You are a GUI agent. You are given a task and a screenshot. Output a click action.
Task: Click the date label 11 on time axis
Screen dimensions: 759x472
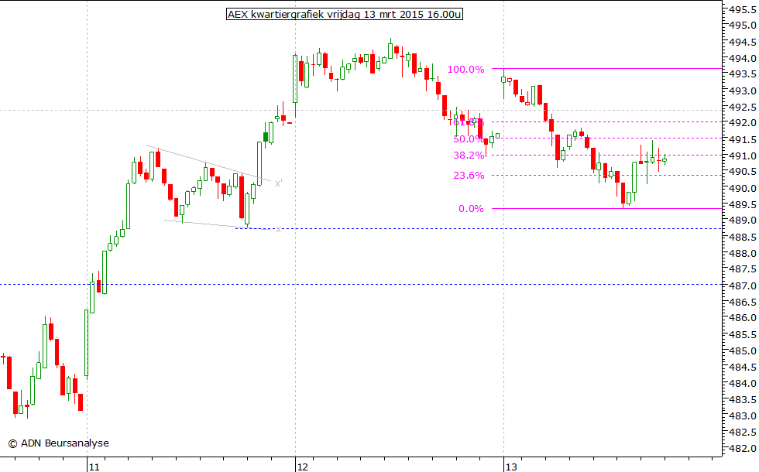point(94,467)
